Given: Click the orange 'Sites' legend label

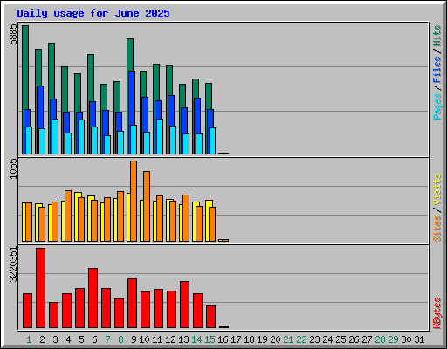Looking at the screenshot, I should coord(437,229).
